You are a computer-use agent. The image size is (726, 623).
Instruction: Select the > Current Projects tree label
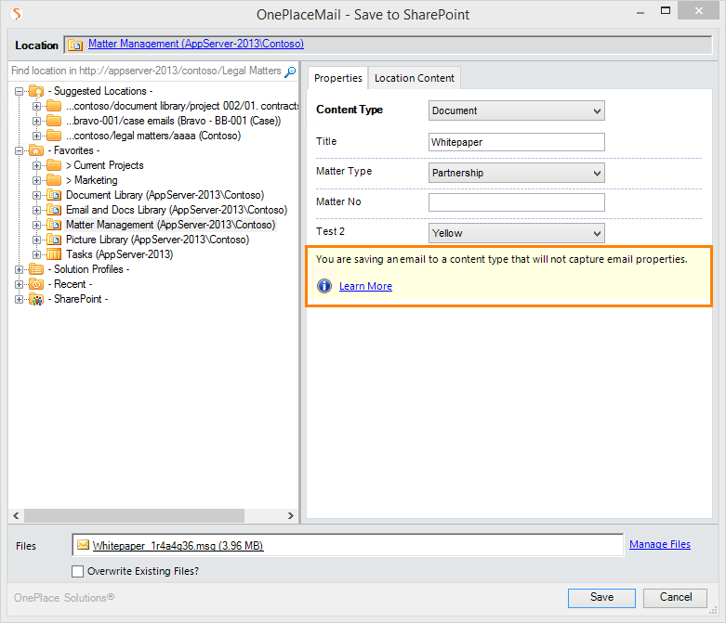click(105, 165)
